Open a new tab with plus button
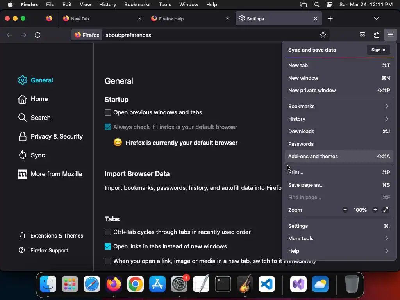The width and height of the screenshot is (400, 300). (x=330, y=19)
